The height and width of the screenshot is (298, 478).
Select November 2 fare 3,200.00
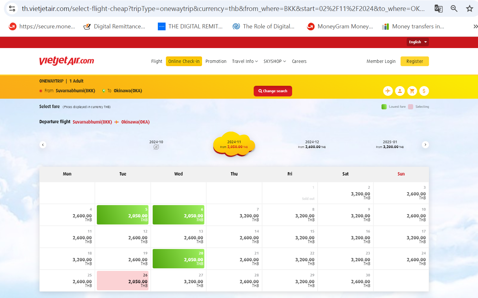point(345,193)
